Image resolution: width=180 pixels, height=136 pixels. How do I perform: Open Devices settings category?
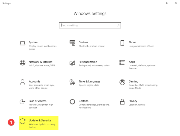(83, 42)
